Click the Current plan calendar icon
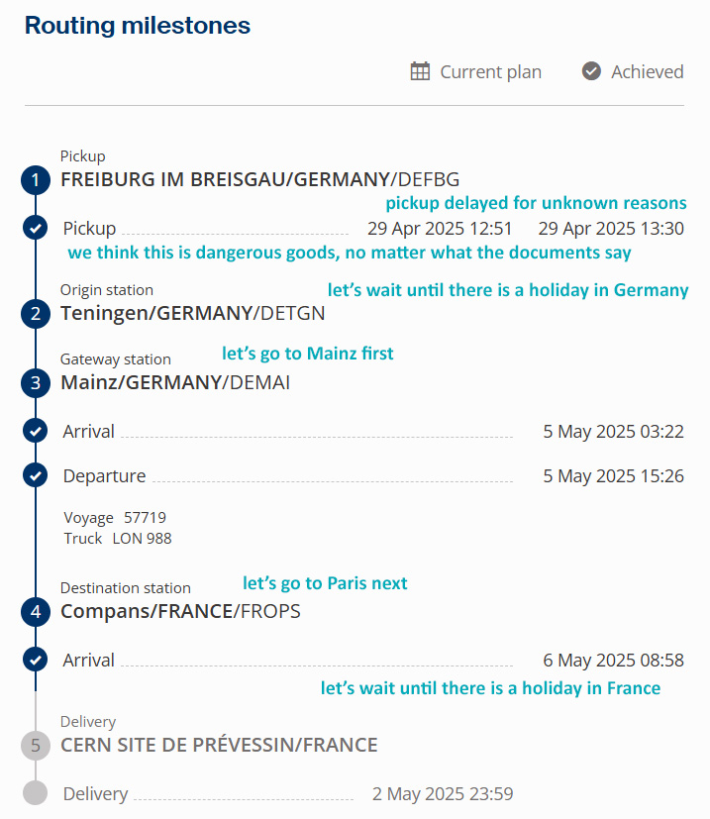 click(x=420, y=71)
